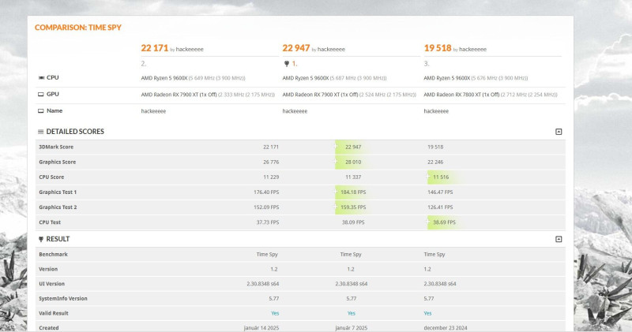This screenshot has width=632, height=332.
Task: Click the Graphics Test 1 row label
Action: [58, 192]
